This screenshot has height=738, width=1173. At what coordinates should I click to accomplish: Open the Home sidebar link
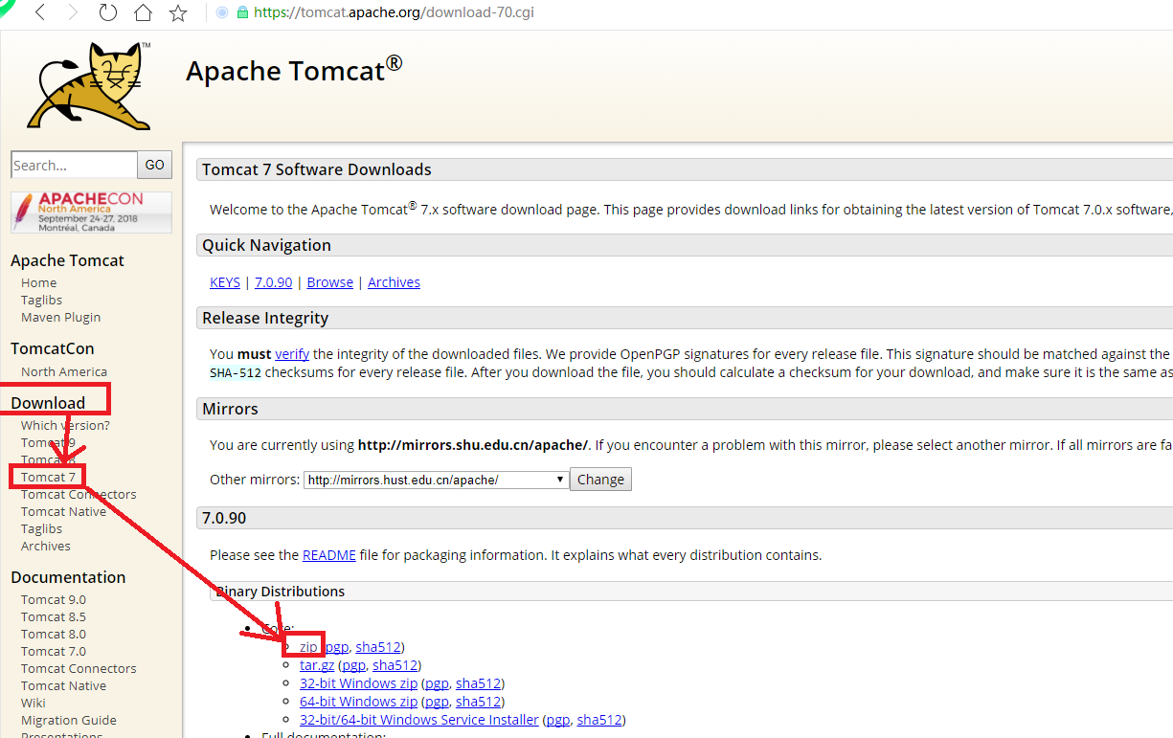coord(39,282)
